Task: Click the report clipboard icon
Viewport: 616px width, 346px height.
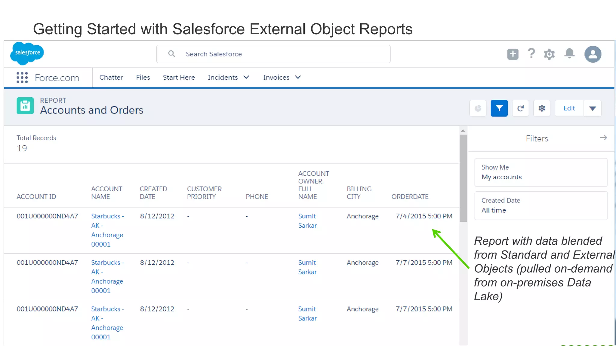Action: 25,106
